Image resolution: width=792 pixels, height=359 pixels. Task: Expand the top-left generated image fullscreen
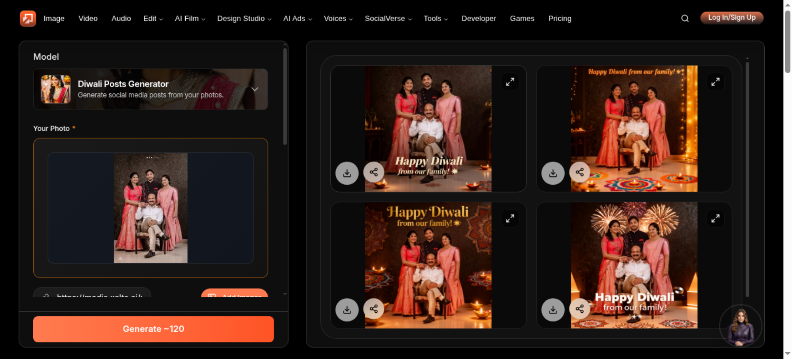(510, 82)
